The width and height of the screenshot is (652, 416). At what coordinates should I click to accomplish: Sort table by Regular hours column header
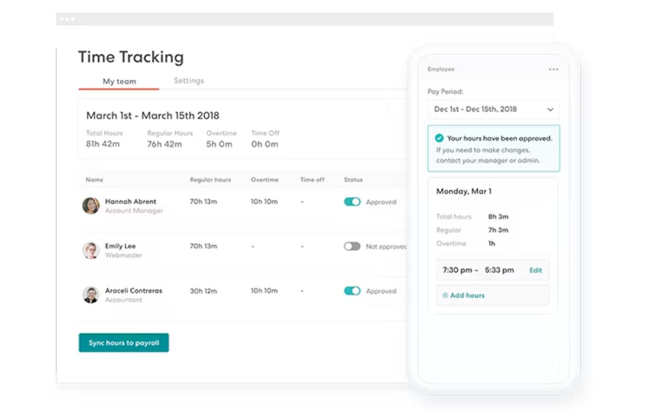click(210, 180)
